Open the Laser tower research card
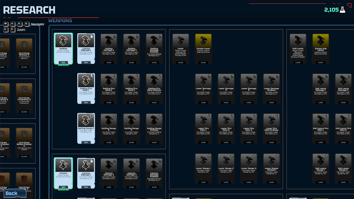Viewport: 354px width, 199px height. tap(181, 49)
